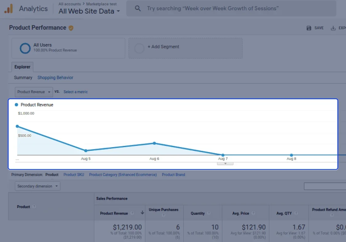Click the verified shield badge beside Product Performance

pyautogui.click(x=71, y=28)
